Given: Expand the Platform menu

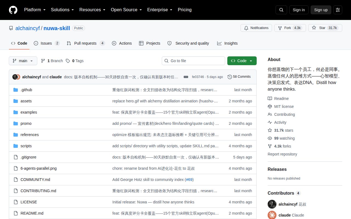Looking at the screenshot, I should 35,10.
